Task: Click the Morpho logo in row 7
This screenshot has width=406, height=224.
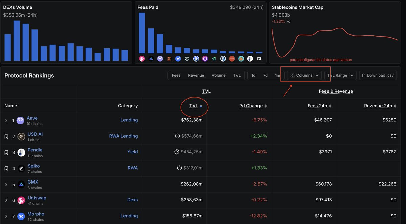Action: (x=21, y=216)
